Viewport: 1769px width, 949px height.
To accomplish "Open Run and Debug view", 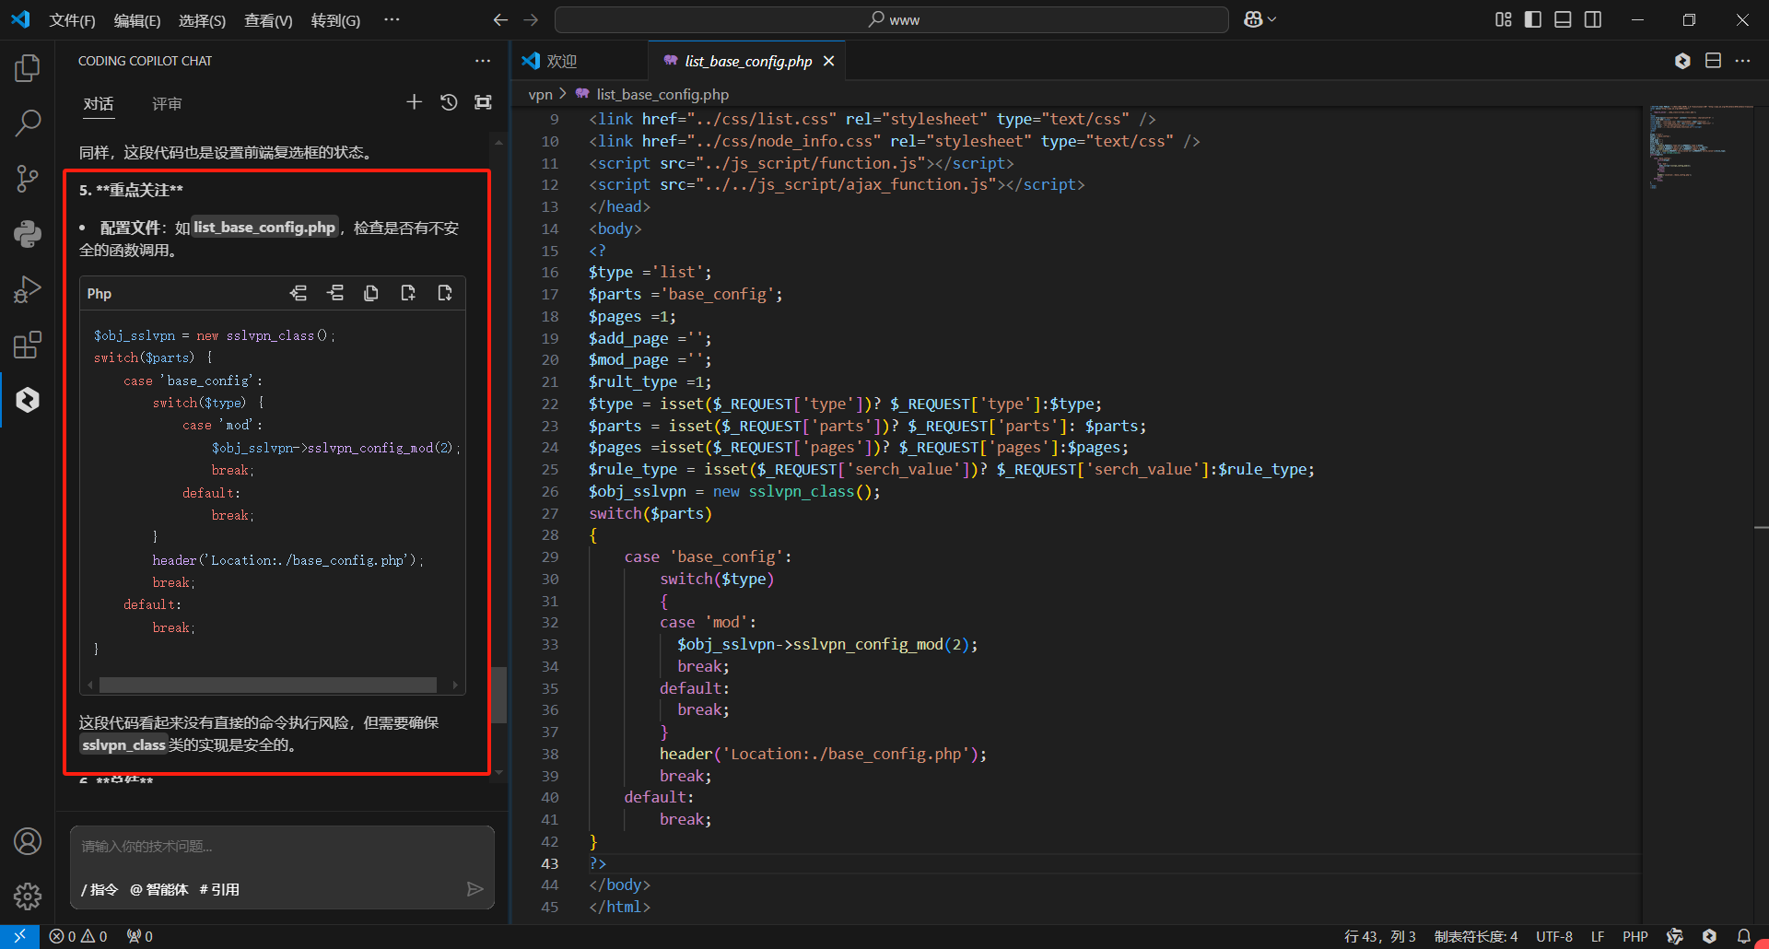I will 28,289.
